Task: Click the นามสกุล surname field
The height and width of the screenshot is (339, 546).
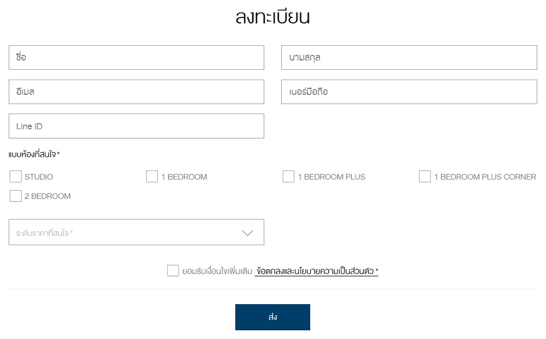Action: coord(409,57)
